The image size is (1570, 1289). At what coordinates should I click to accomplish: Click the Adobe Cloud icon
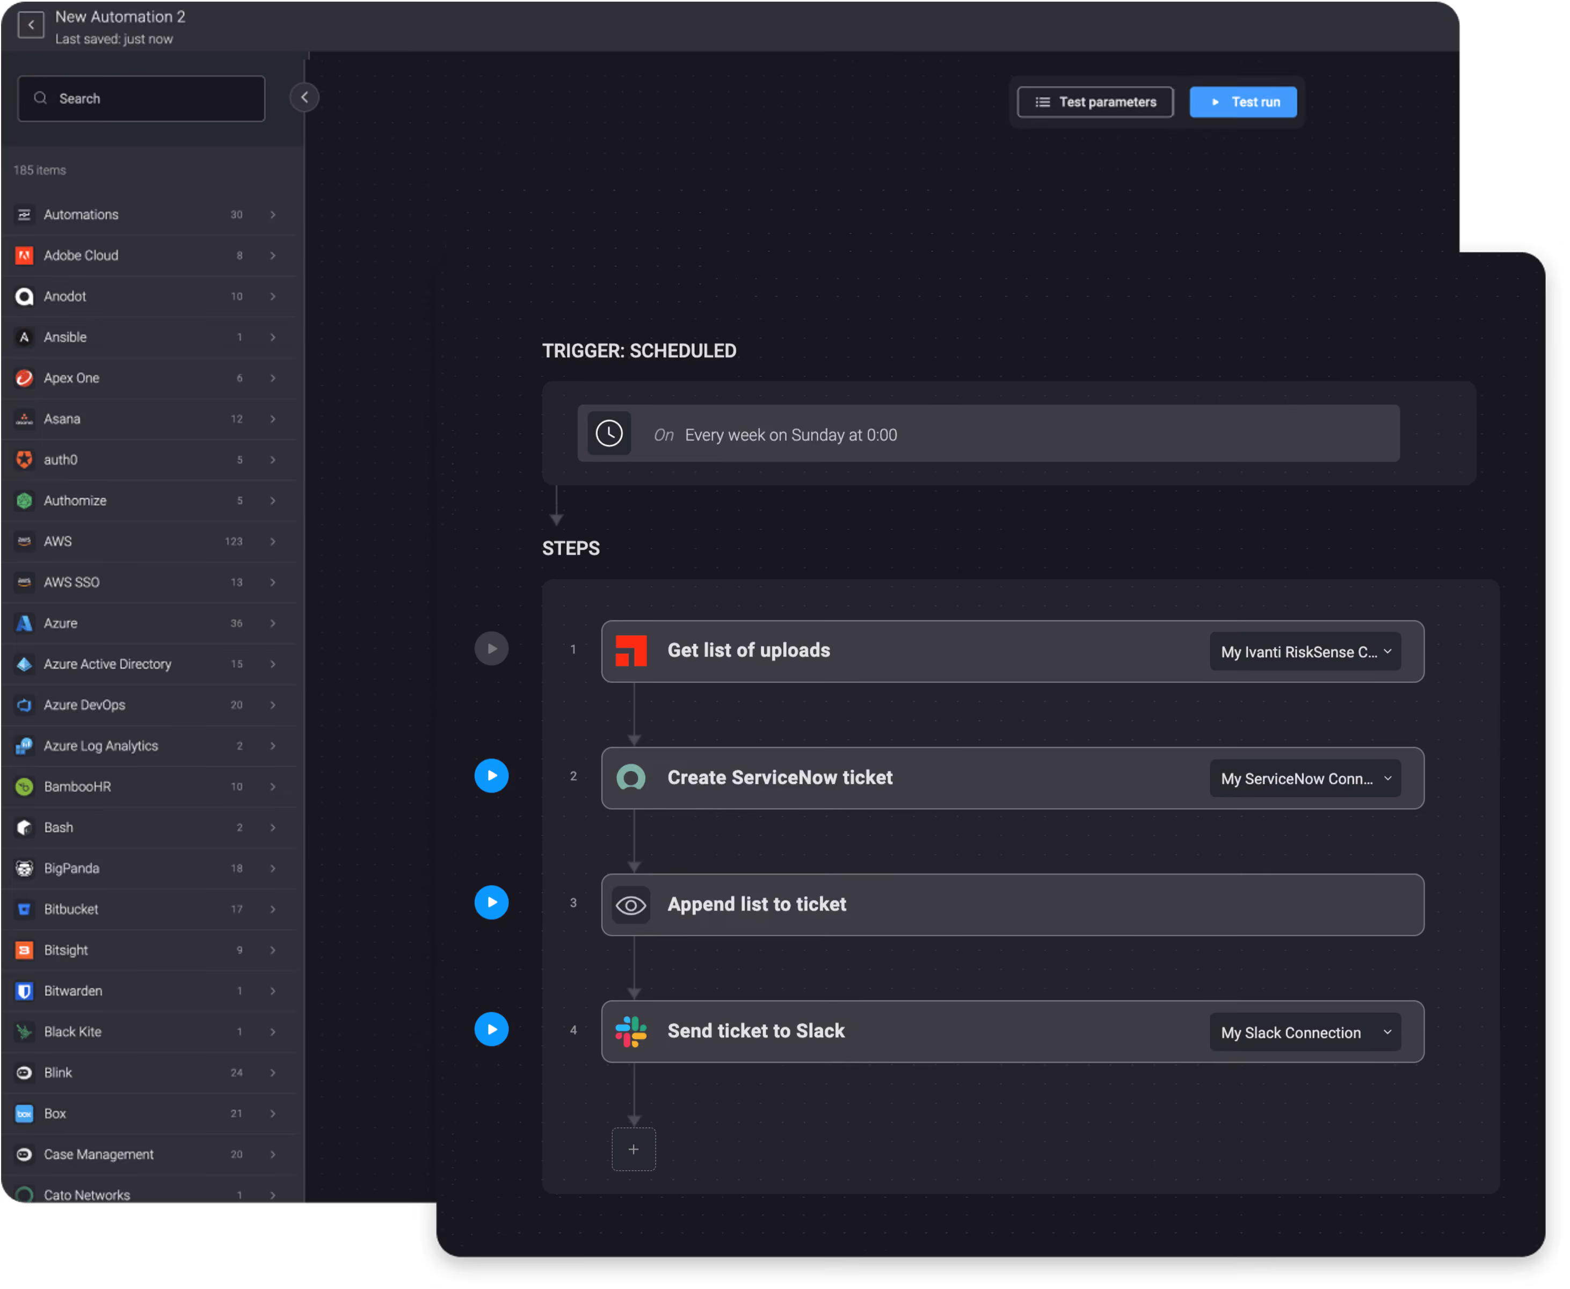[25, 256]
